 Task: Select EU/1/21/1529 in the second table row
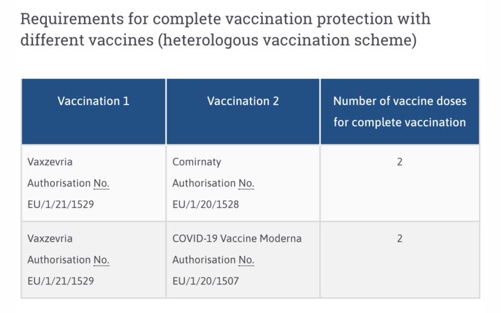(x=61, y=281)
